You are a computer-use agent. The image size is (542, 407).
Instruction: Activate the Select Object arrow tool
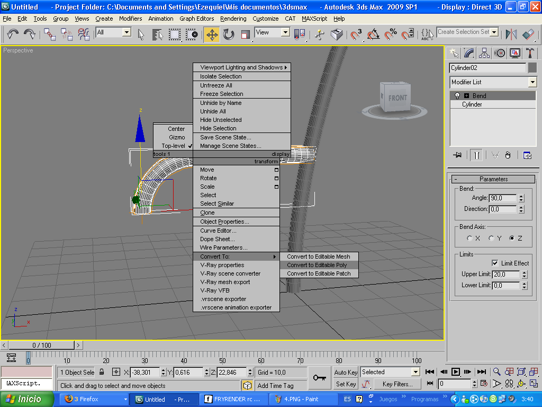141,34
